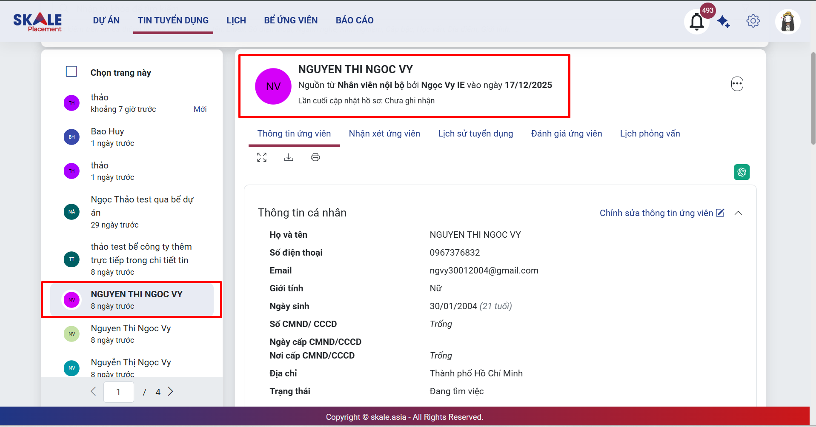Click the green ChatGPT assistant icon
This screenshot has height=427, width=816.
742,172
